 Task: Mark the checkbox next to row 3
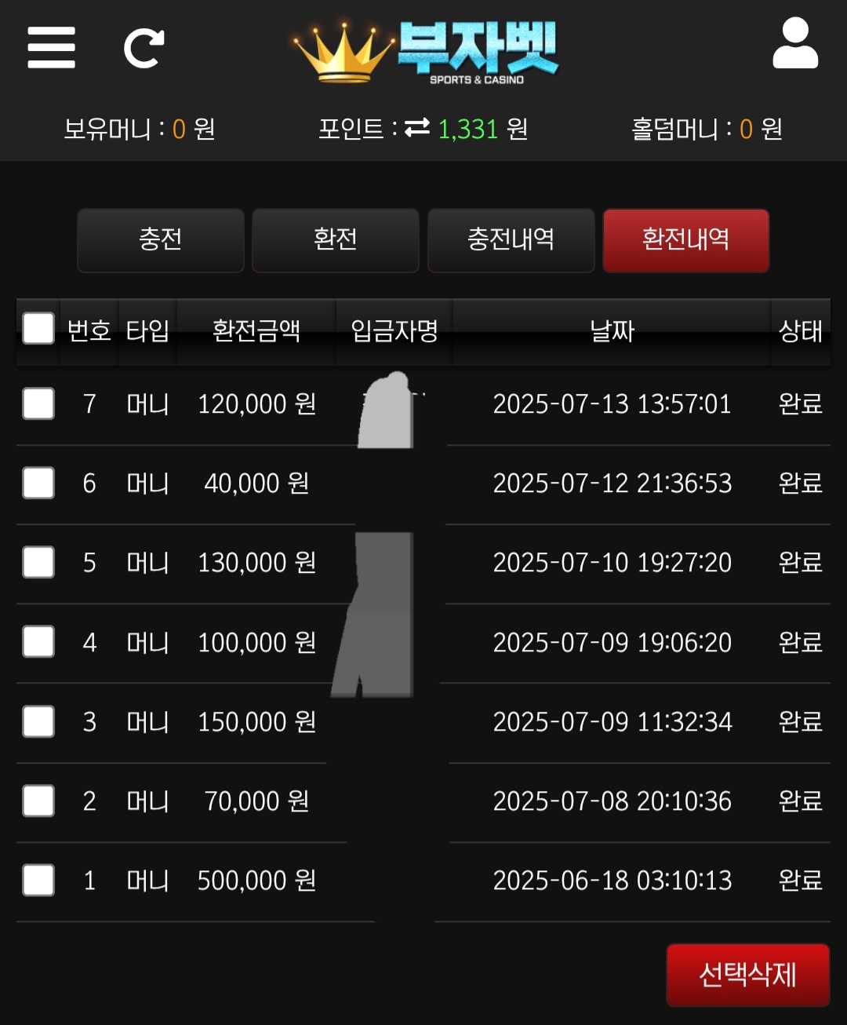coord(38,721)
